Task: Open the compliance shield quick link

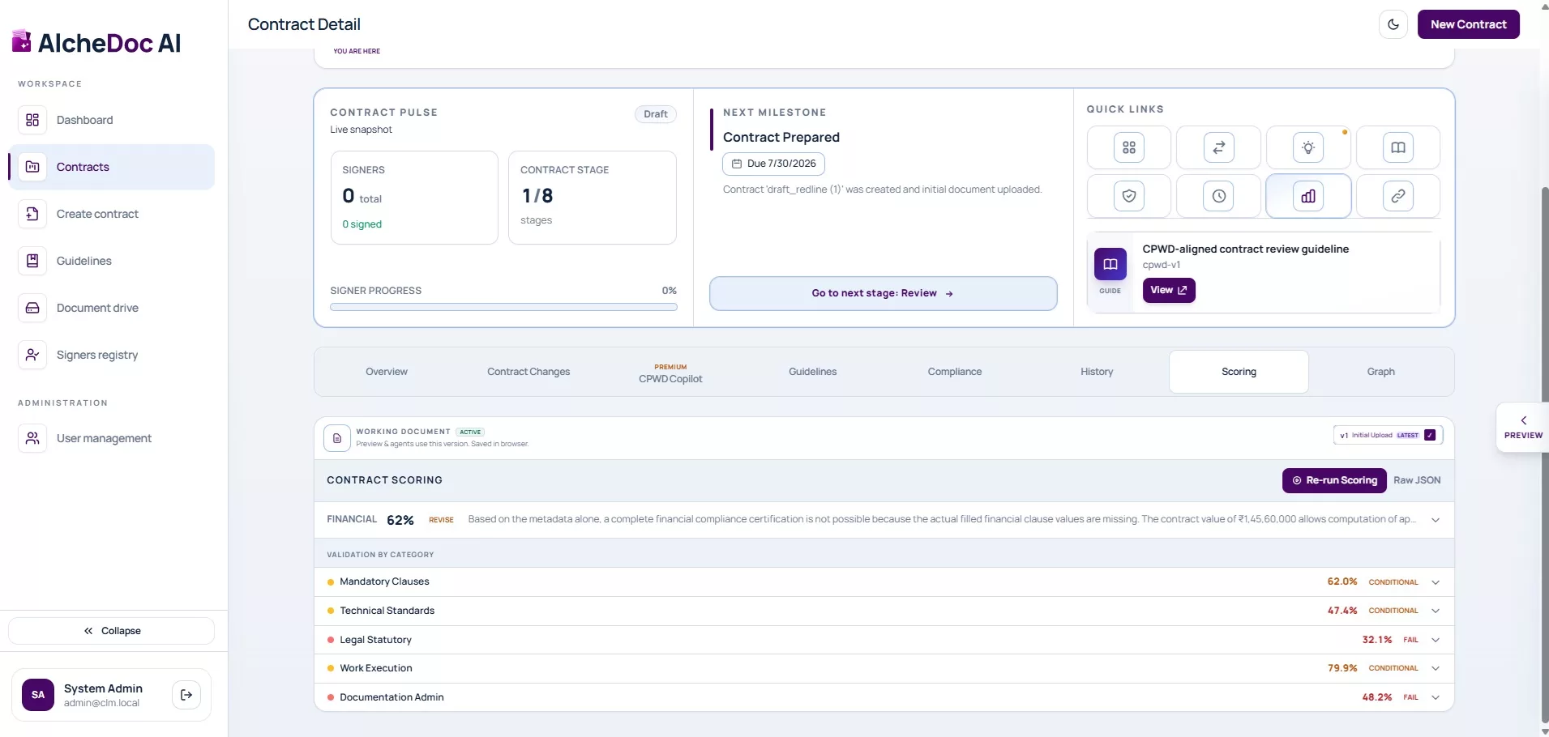Action: (x=1128, y=196)
